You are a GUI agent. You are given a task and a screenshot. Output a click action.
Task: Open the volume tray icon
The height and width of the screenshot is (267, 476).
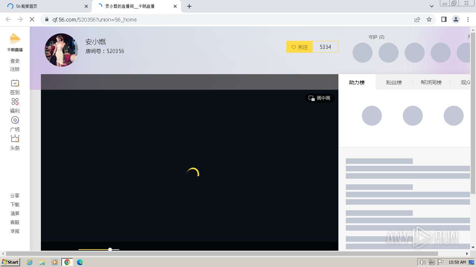pyautogui.click(x=423, y=262)
